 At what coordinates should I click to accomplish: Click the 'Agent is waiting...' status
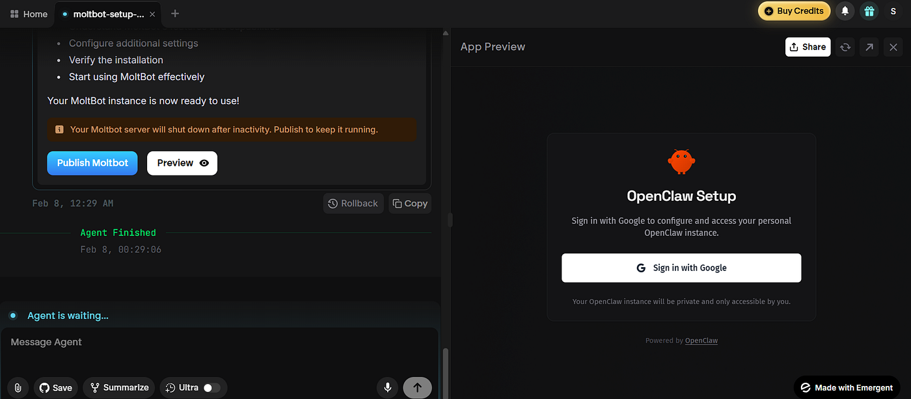pyautogui.click(x=68, y=316)
